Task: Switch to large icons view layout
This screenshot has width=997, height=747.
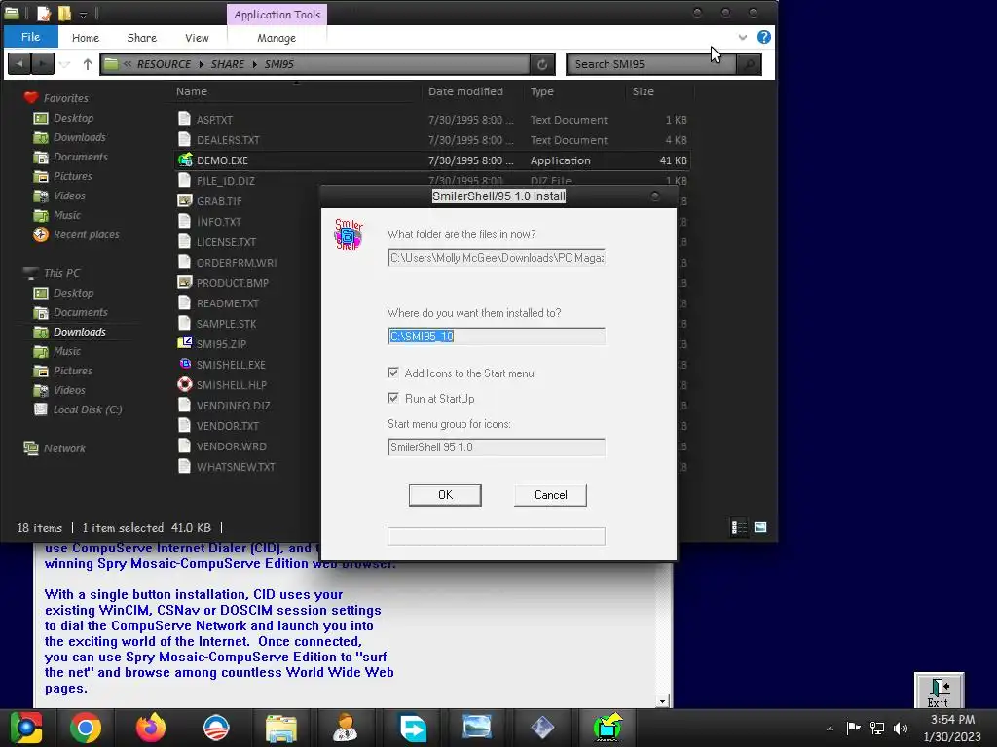Action: (x=760, y=527)
